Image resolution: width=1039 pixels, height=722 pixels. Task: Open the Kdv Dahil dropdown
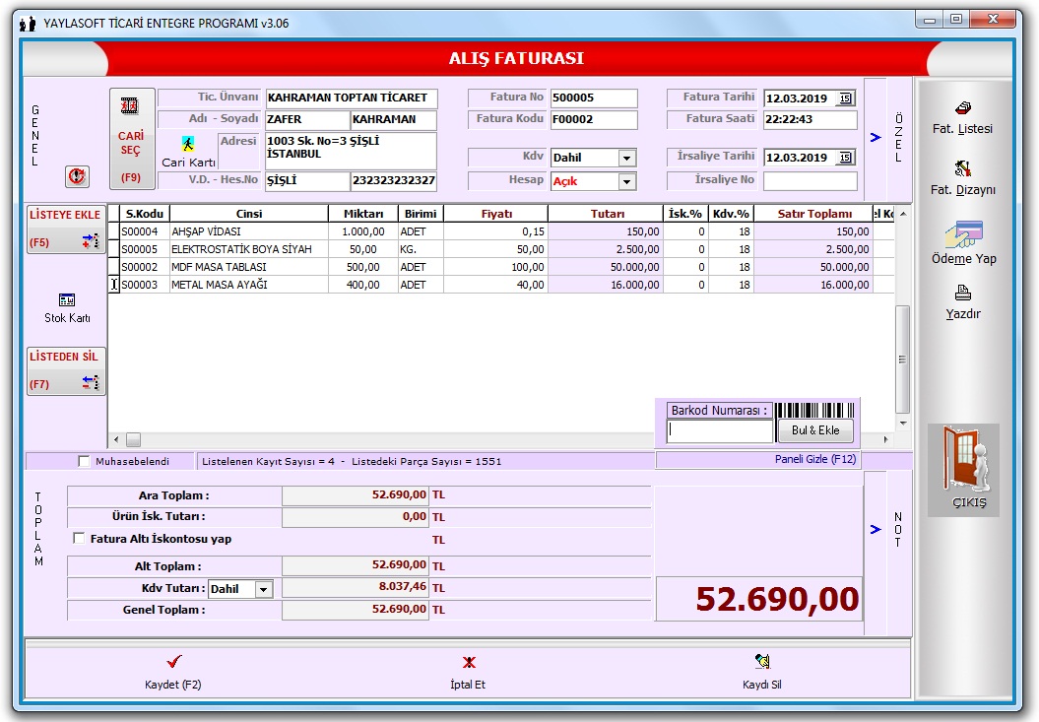coord(626,158)
